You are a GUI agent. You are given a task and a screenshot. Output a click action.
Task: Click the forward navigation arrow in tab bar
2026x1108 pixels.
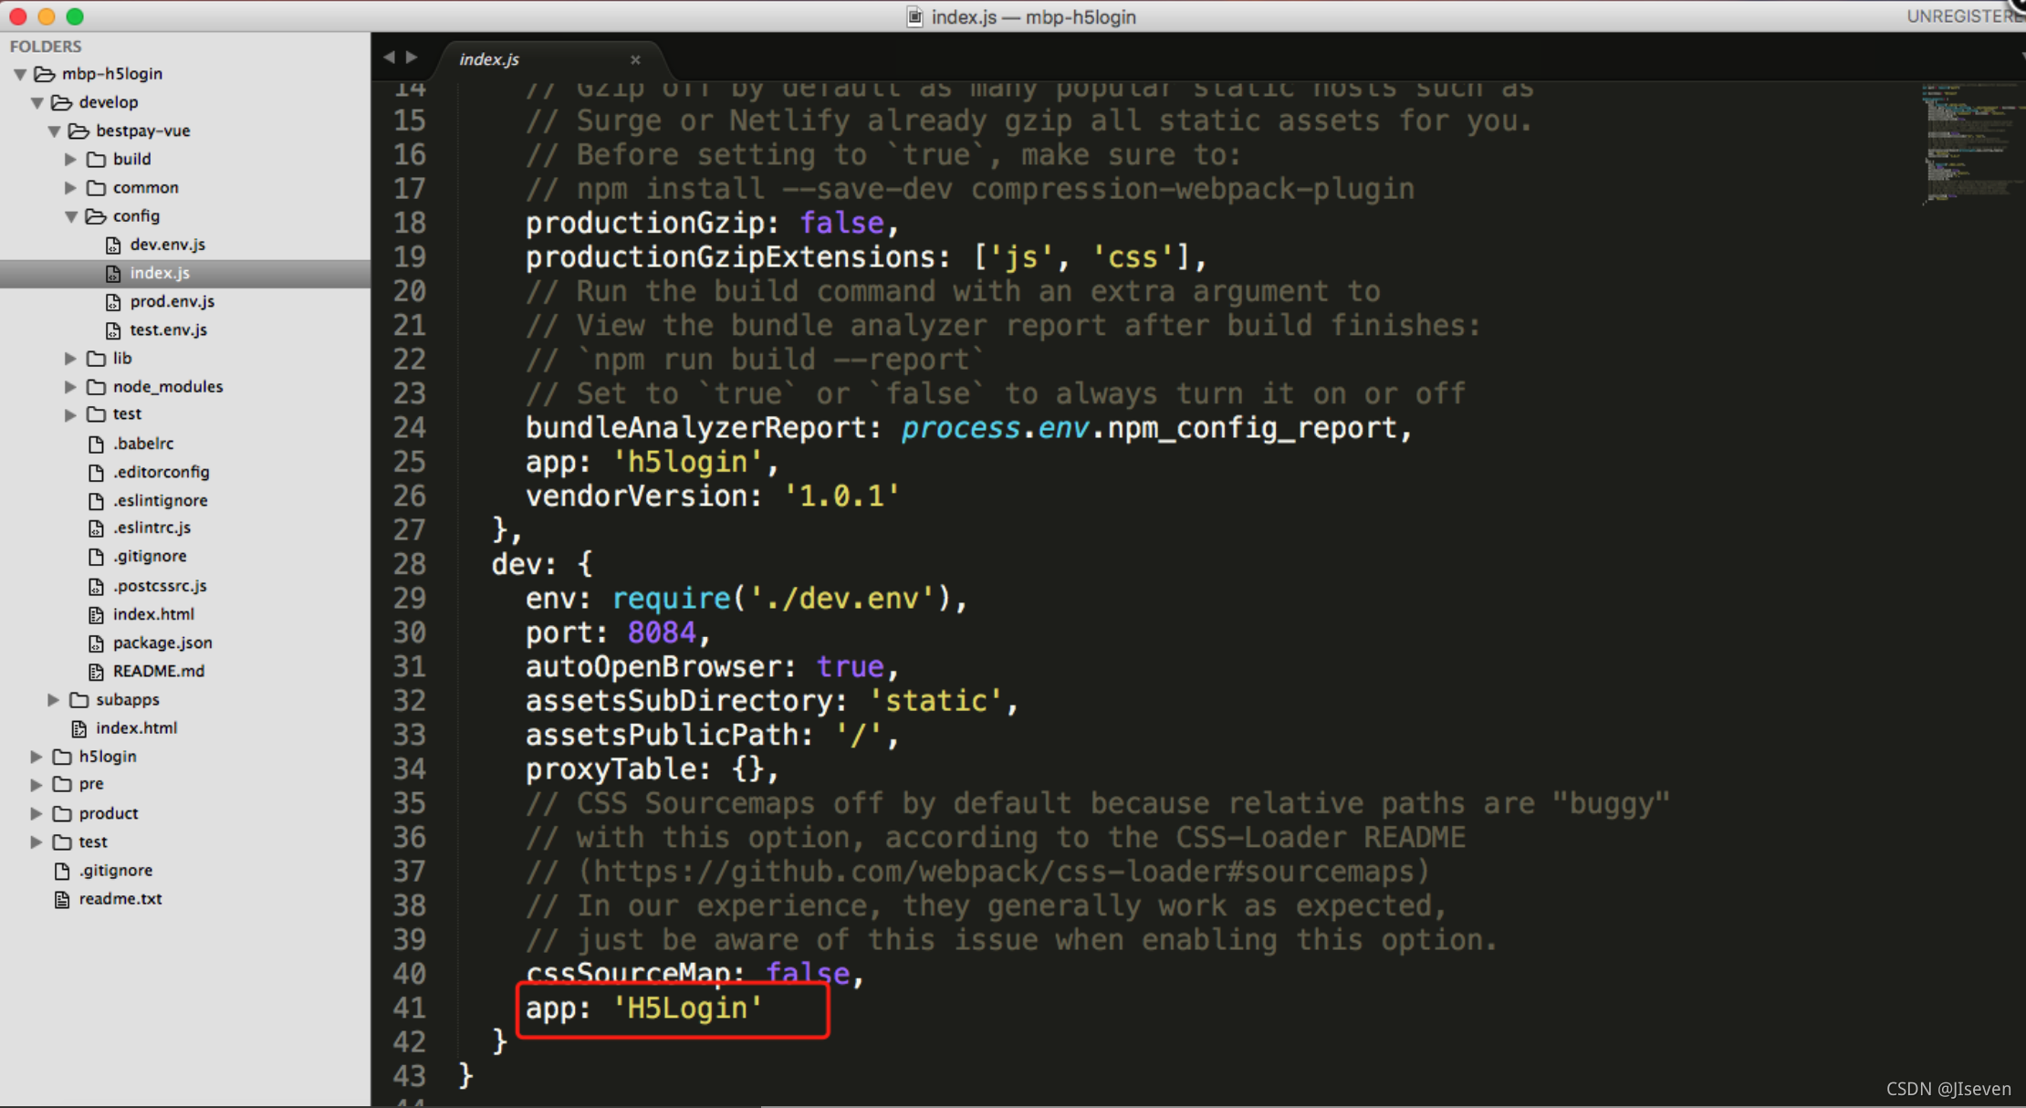pyautogui.click(x=413, y=57)
